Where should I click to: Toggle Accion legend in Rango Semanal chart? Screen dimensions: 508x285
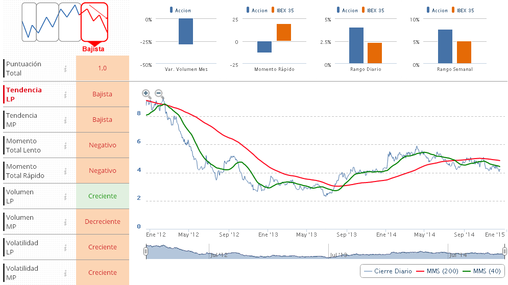click(x=437, y=10)
